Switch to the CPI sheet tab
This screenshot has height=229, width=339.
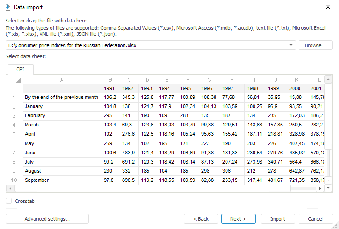click(21, 69)
